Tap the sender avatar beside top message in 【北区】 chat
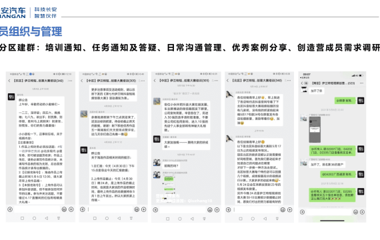Screen dimensions: 380x240 pyautogui.click(x=229, y=95)
